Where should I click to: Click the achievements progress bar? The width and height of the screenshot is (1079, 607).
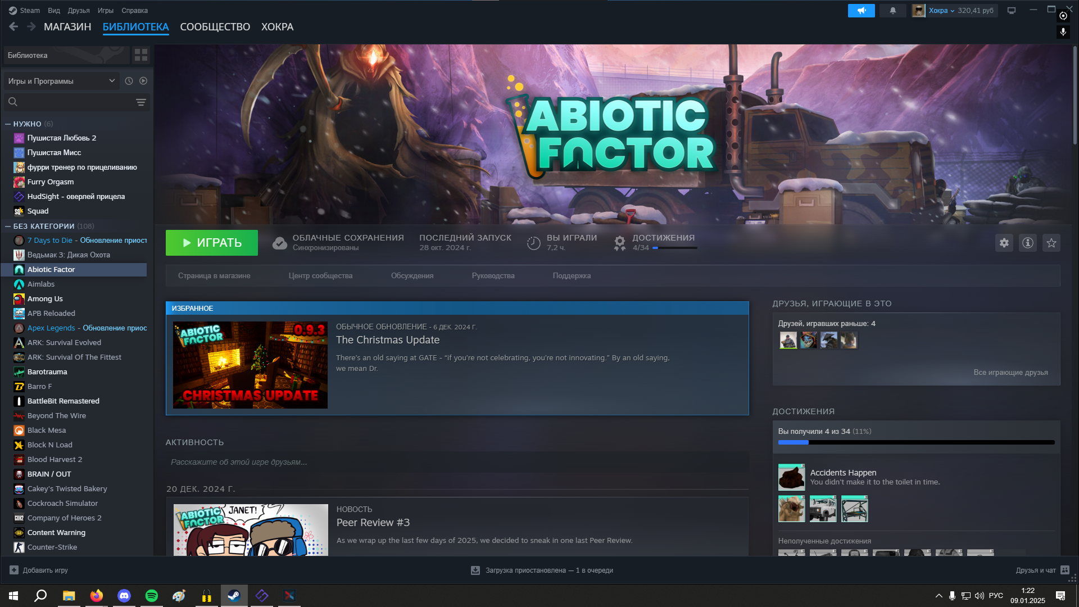(916, 442)
